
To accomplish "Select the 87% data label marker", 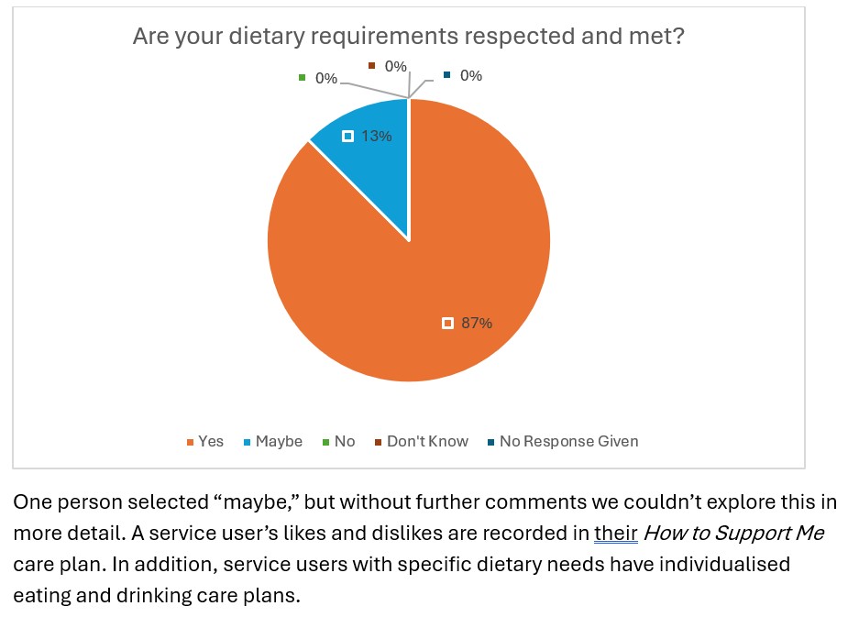I will tap(447, 323).
